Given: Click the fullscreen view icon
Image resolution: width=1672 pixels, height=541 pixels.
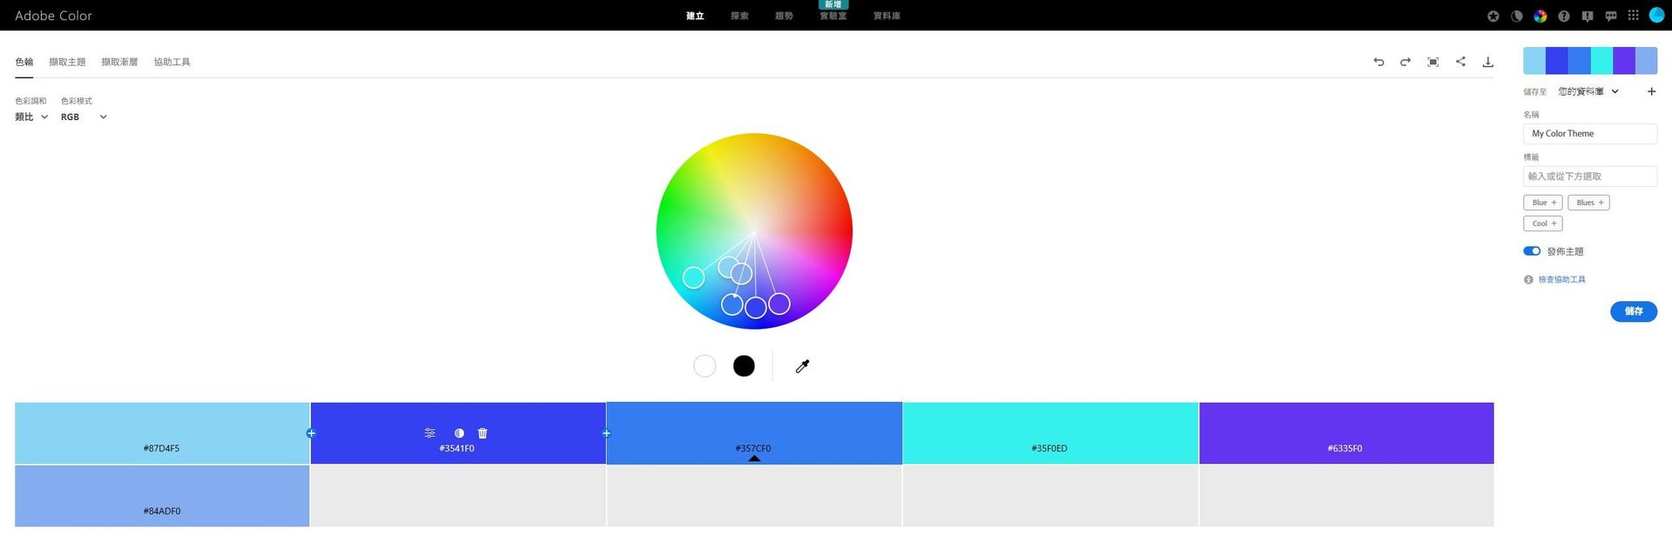Looking at the screenshot, I should 1433,62.
